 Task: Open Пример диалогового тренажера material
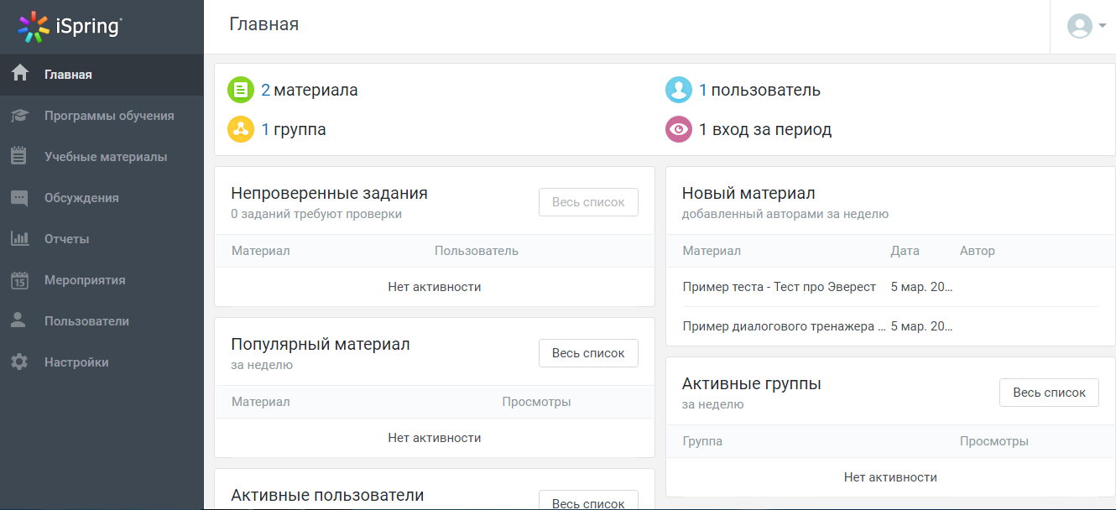point(777,326)
